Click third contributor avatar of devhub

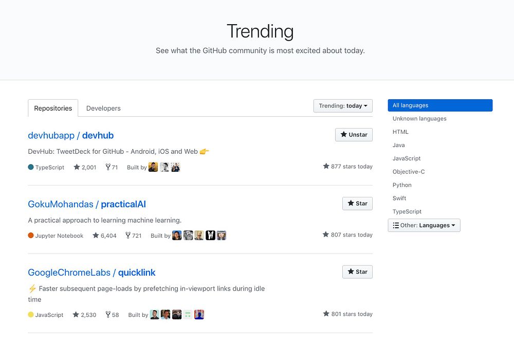[x=175, y=167]
